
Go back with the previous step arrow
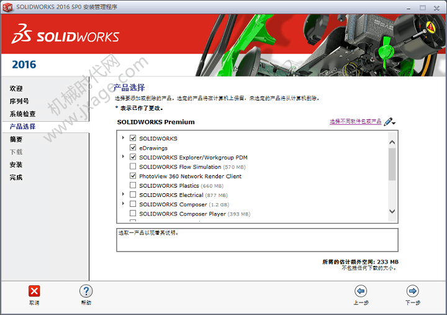click(361, 291)
